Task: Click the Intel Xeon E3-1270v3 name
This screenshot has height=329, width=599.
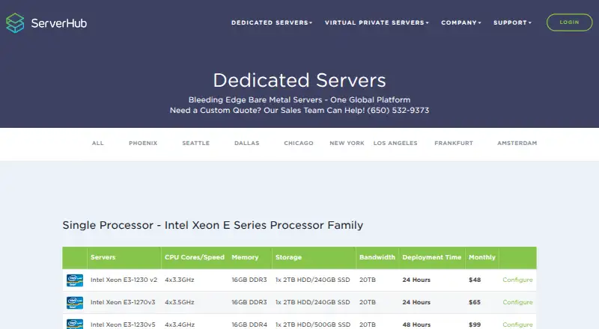Action: [x=123, y=302]
